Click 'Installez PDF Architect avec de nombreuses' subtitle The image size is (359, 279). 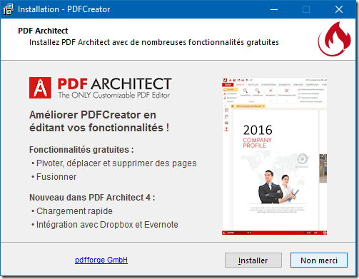point(154,42)
